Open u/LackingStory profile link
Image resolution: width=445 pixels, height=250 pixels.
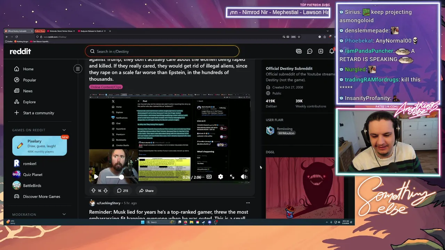(x=108, y=203)
